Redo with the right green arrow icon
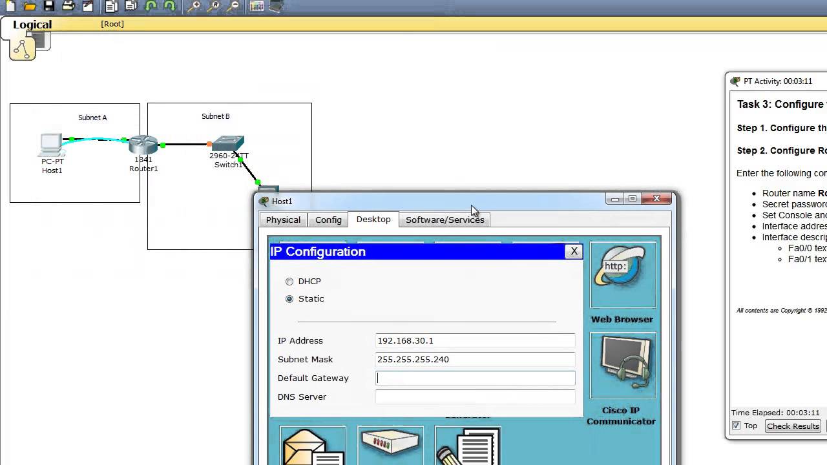827x465 pixels. 169,6
